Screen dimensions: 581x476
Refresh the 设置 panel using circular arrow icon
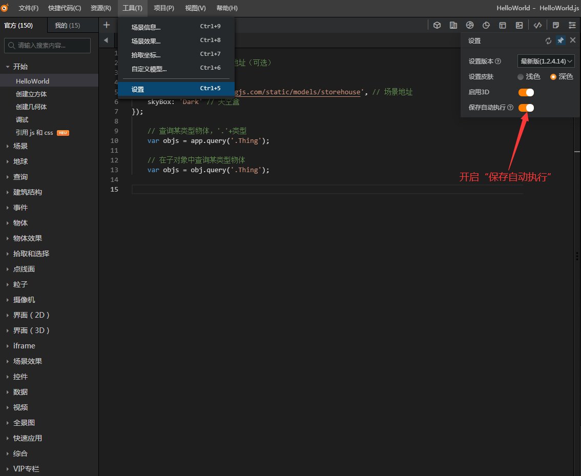click(548, 40)
